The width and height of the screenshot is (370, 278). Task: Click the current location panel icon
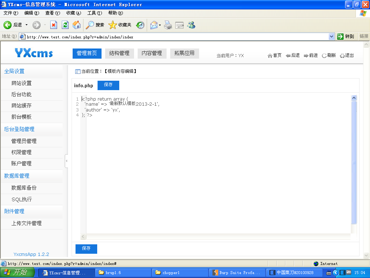[x=78, y=71]
